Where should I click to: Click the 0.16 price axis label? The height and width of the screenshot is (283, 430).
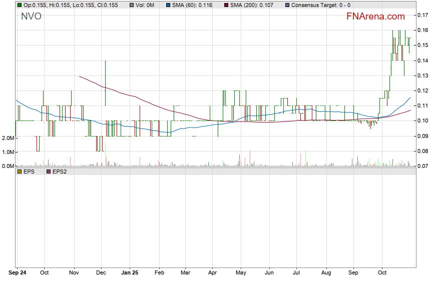pos(421,30)
